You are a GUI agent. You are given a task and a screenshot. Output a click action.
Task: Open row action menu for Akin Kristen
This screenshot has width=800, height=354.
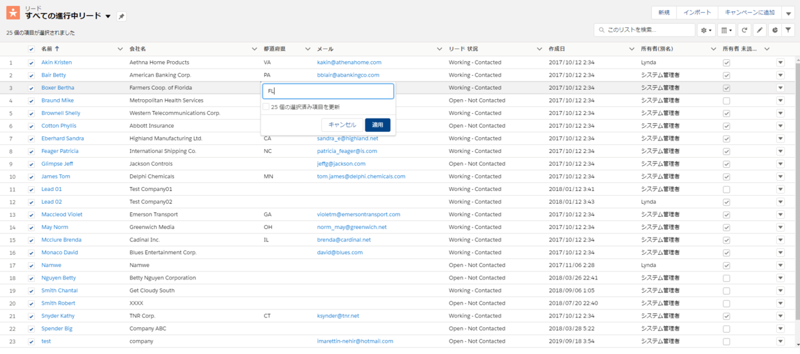click(781, 62)
